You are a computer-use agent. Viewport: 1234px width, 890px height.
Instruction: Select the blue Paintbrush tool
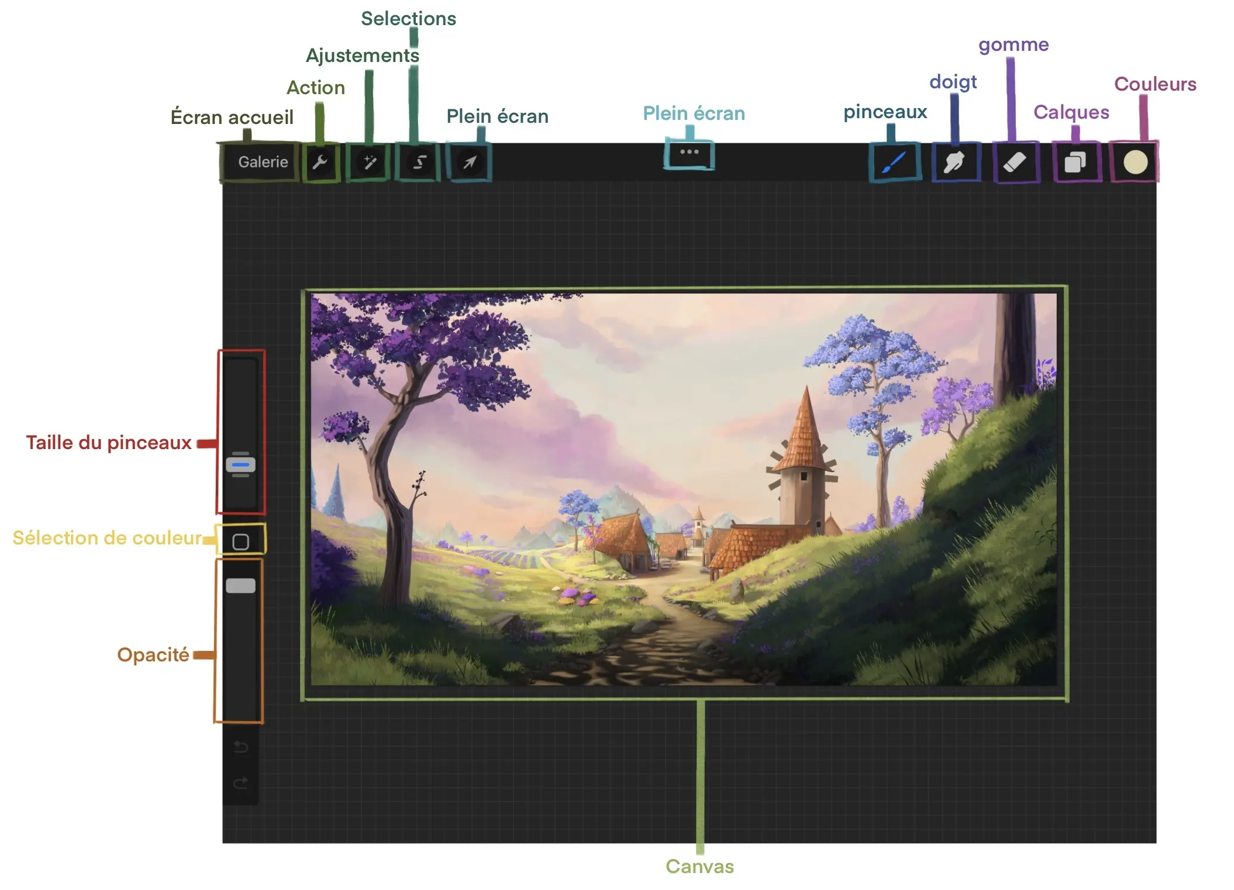tap(894, 162)
